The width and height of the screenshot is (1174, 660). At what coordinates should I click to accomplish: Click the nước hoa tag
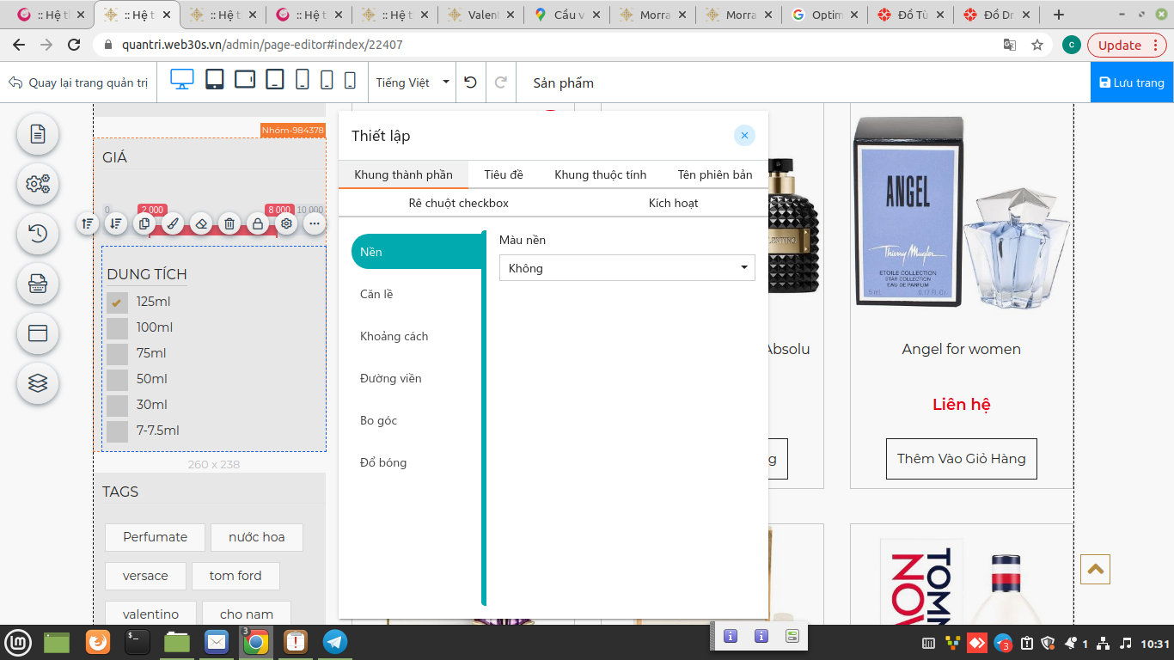[257, 537]
